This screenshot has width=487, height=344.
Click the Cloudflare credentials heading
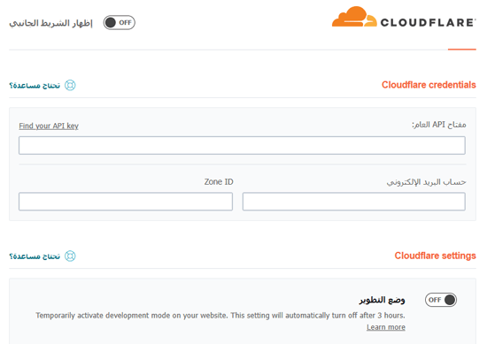429,85
